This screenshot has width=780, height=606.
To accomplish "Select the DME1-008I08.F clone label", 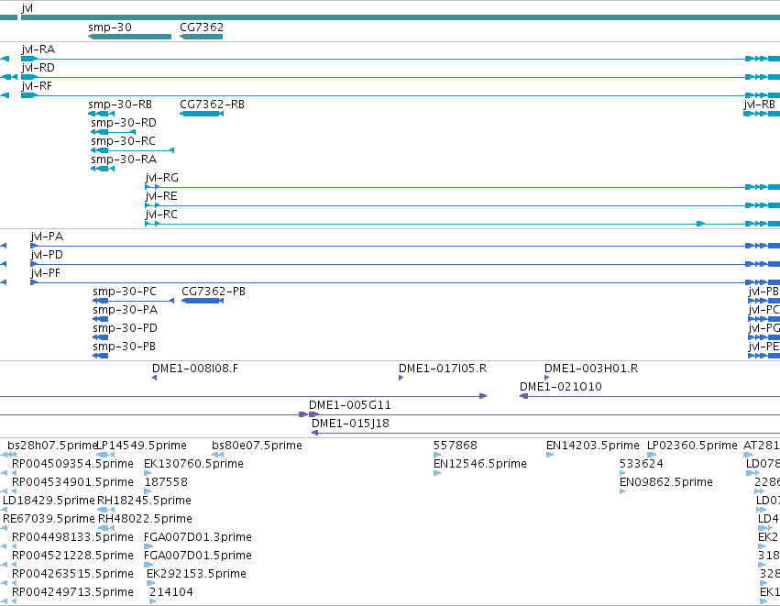I will (195, 369).
